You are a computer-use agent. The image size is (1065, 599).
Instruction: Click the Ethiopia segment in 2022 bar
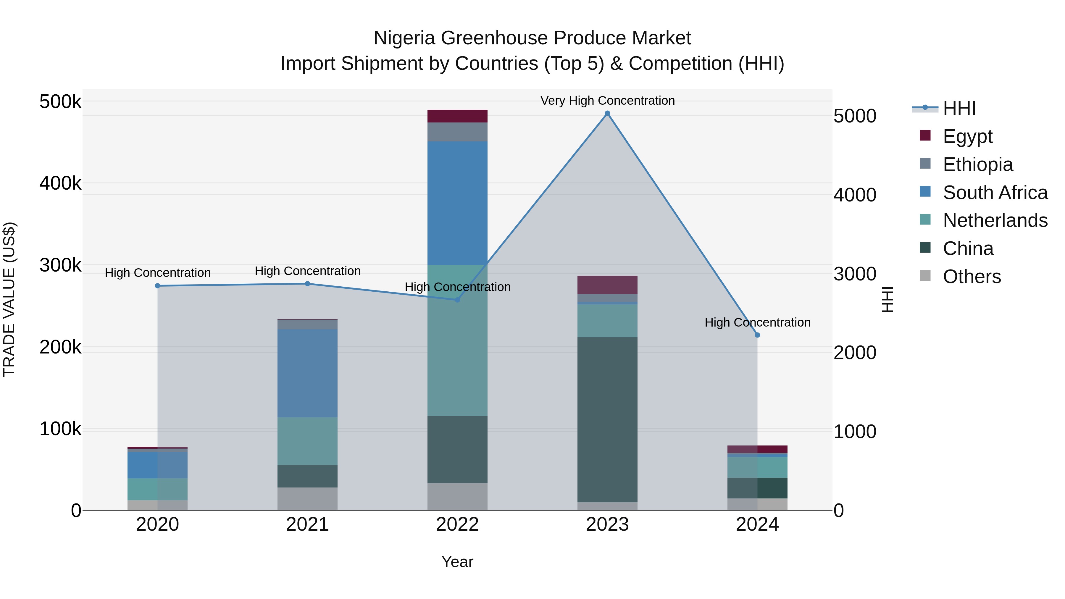click(x=457, y=132)
